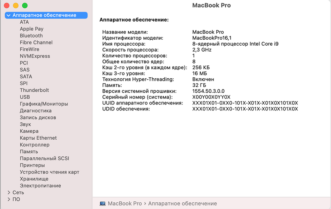Click the yellow minimize window button
This screenshot has height=209, width=331.
point(16,6)
